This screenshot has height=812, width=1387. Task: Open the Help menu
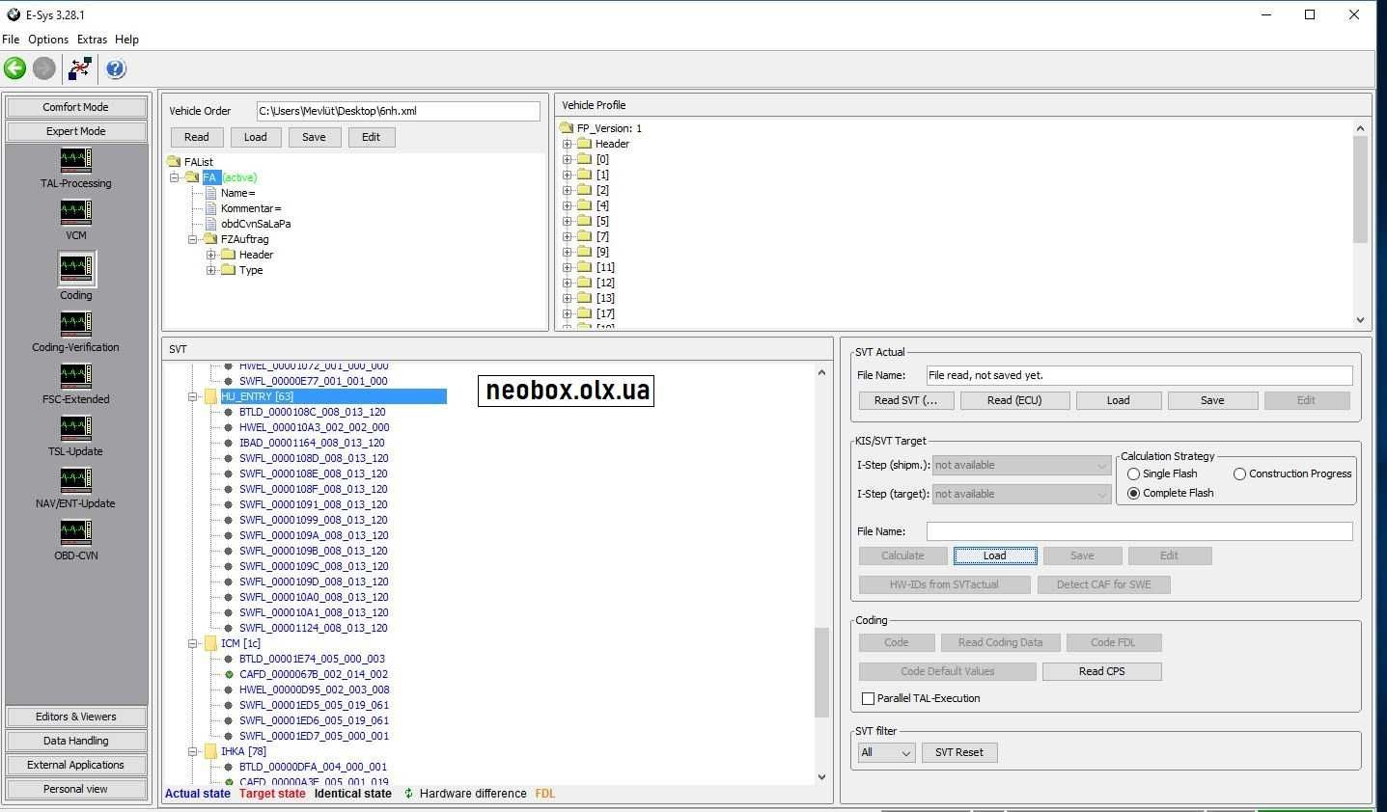pos(126,40)
